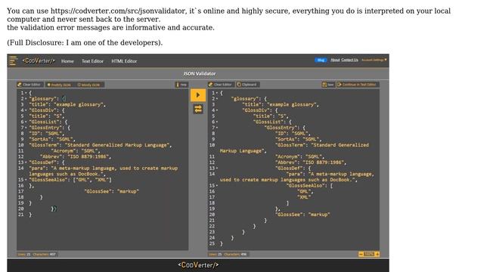
Task: Click Continue in Text Editor button
Action: [358, 85]
